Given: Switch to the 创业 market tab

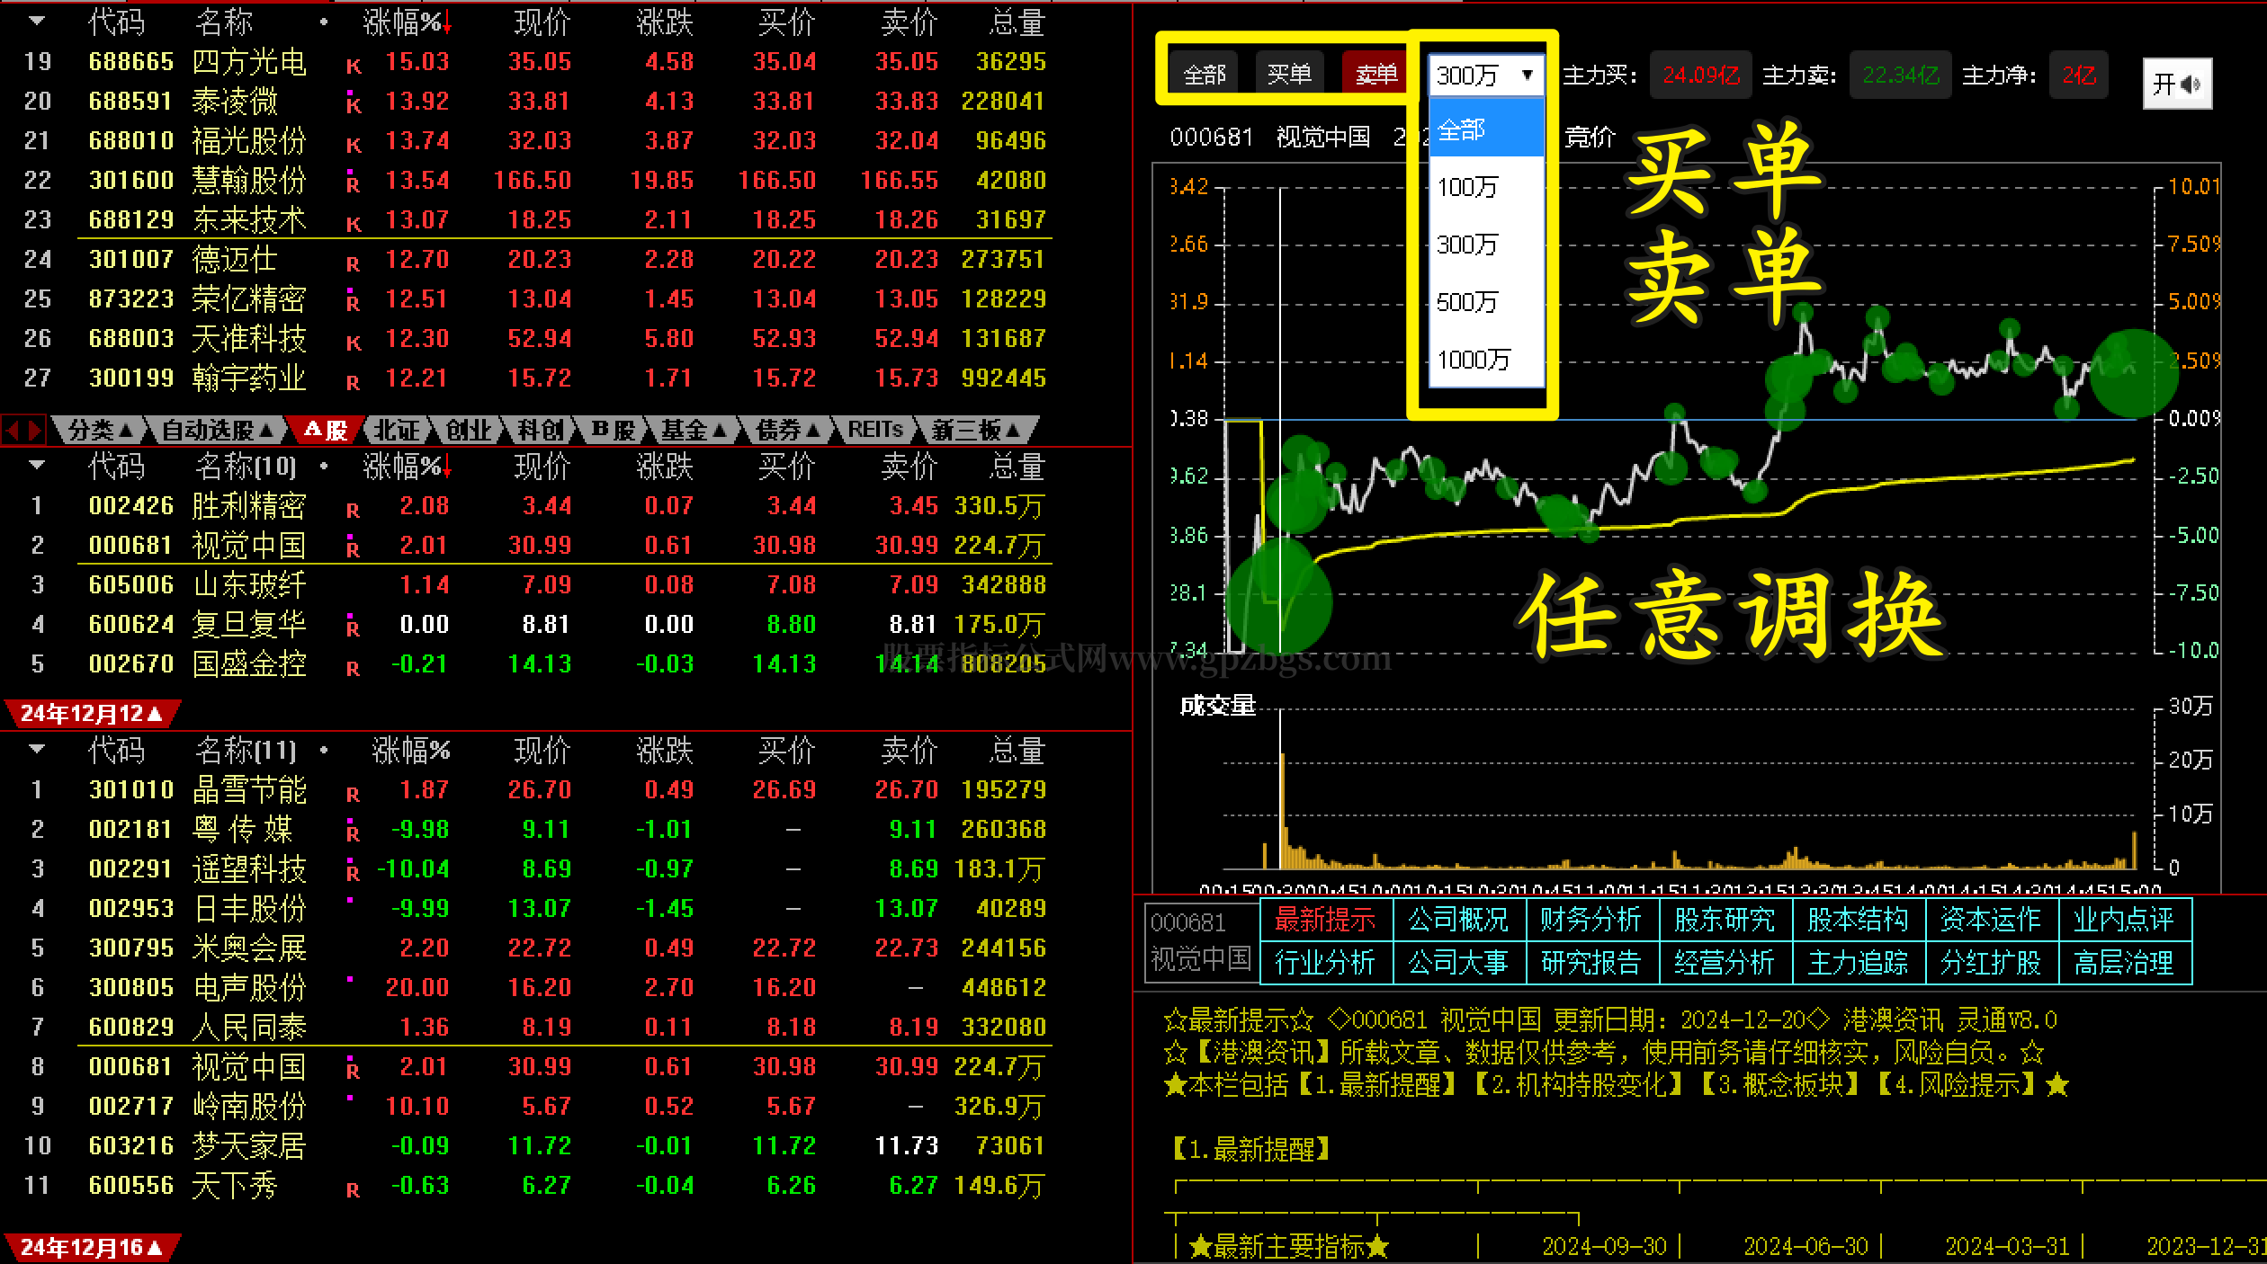Looking at the screenshot, I should pyautogui.click(x=469, y=431).
